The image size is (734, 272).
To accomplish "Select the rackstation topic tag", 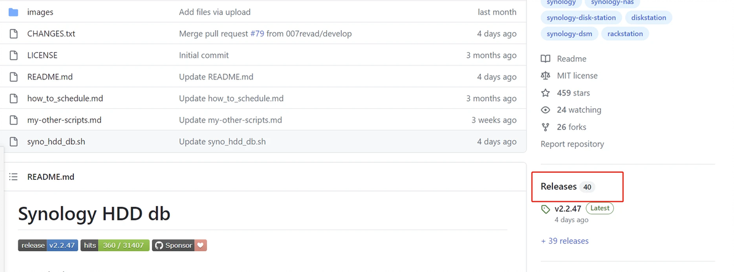I will click(625, 34).
